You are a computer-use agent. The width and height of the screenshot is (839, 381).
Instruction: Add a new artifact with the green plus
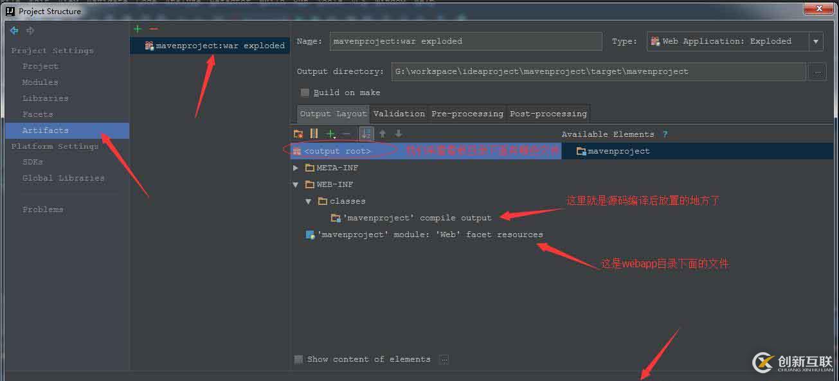pyautogui.click(x=137, y=29)
